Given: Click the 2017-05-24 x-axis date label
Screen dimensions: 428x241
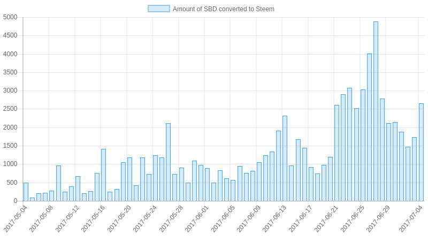Looking at the screenshot, I should (x=145, y=219).
